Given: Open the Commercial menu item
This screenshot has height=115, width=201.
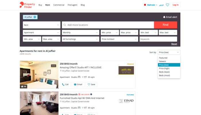Looking at the screenshot, I should click(59, 5).
